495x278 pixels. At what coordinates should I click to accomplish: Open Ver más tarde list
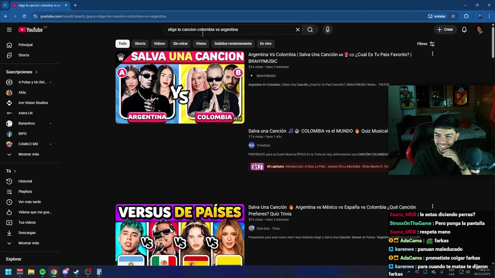point(29,202)
